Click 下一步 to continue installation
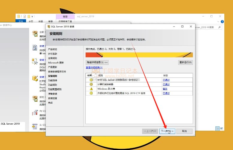Viewport: 233px width, 150px height. (x=167, y=131)
